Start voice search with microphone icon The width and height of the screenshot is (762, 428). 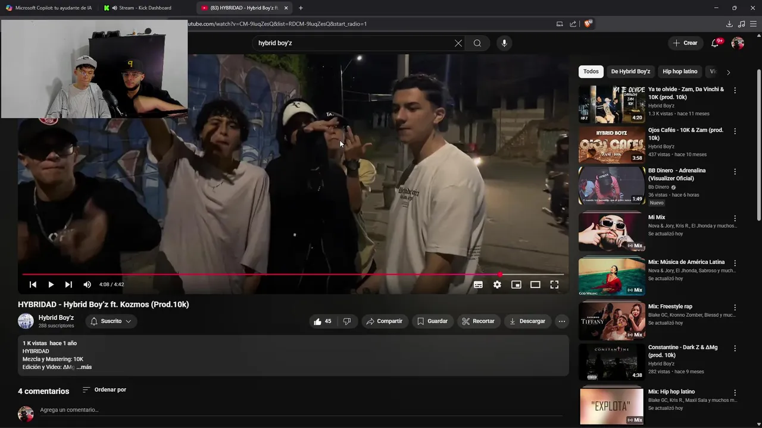504,43
